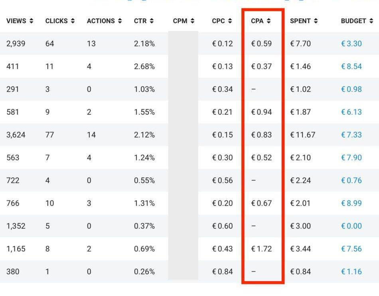This screenshot has width=379, height=296.
Task: Click the € 7.33 budget value
Action: [x=351, y=135]
